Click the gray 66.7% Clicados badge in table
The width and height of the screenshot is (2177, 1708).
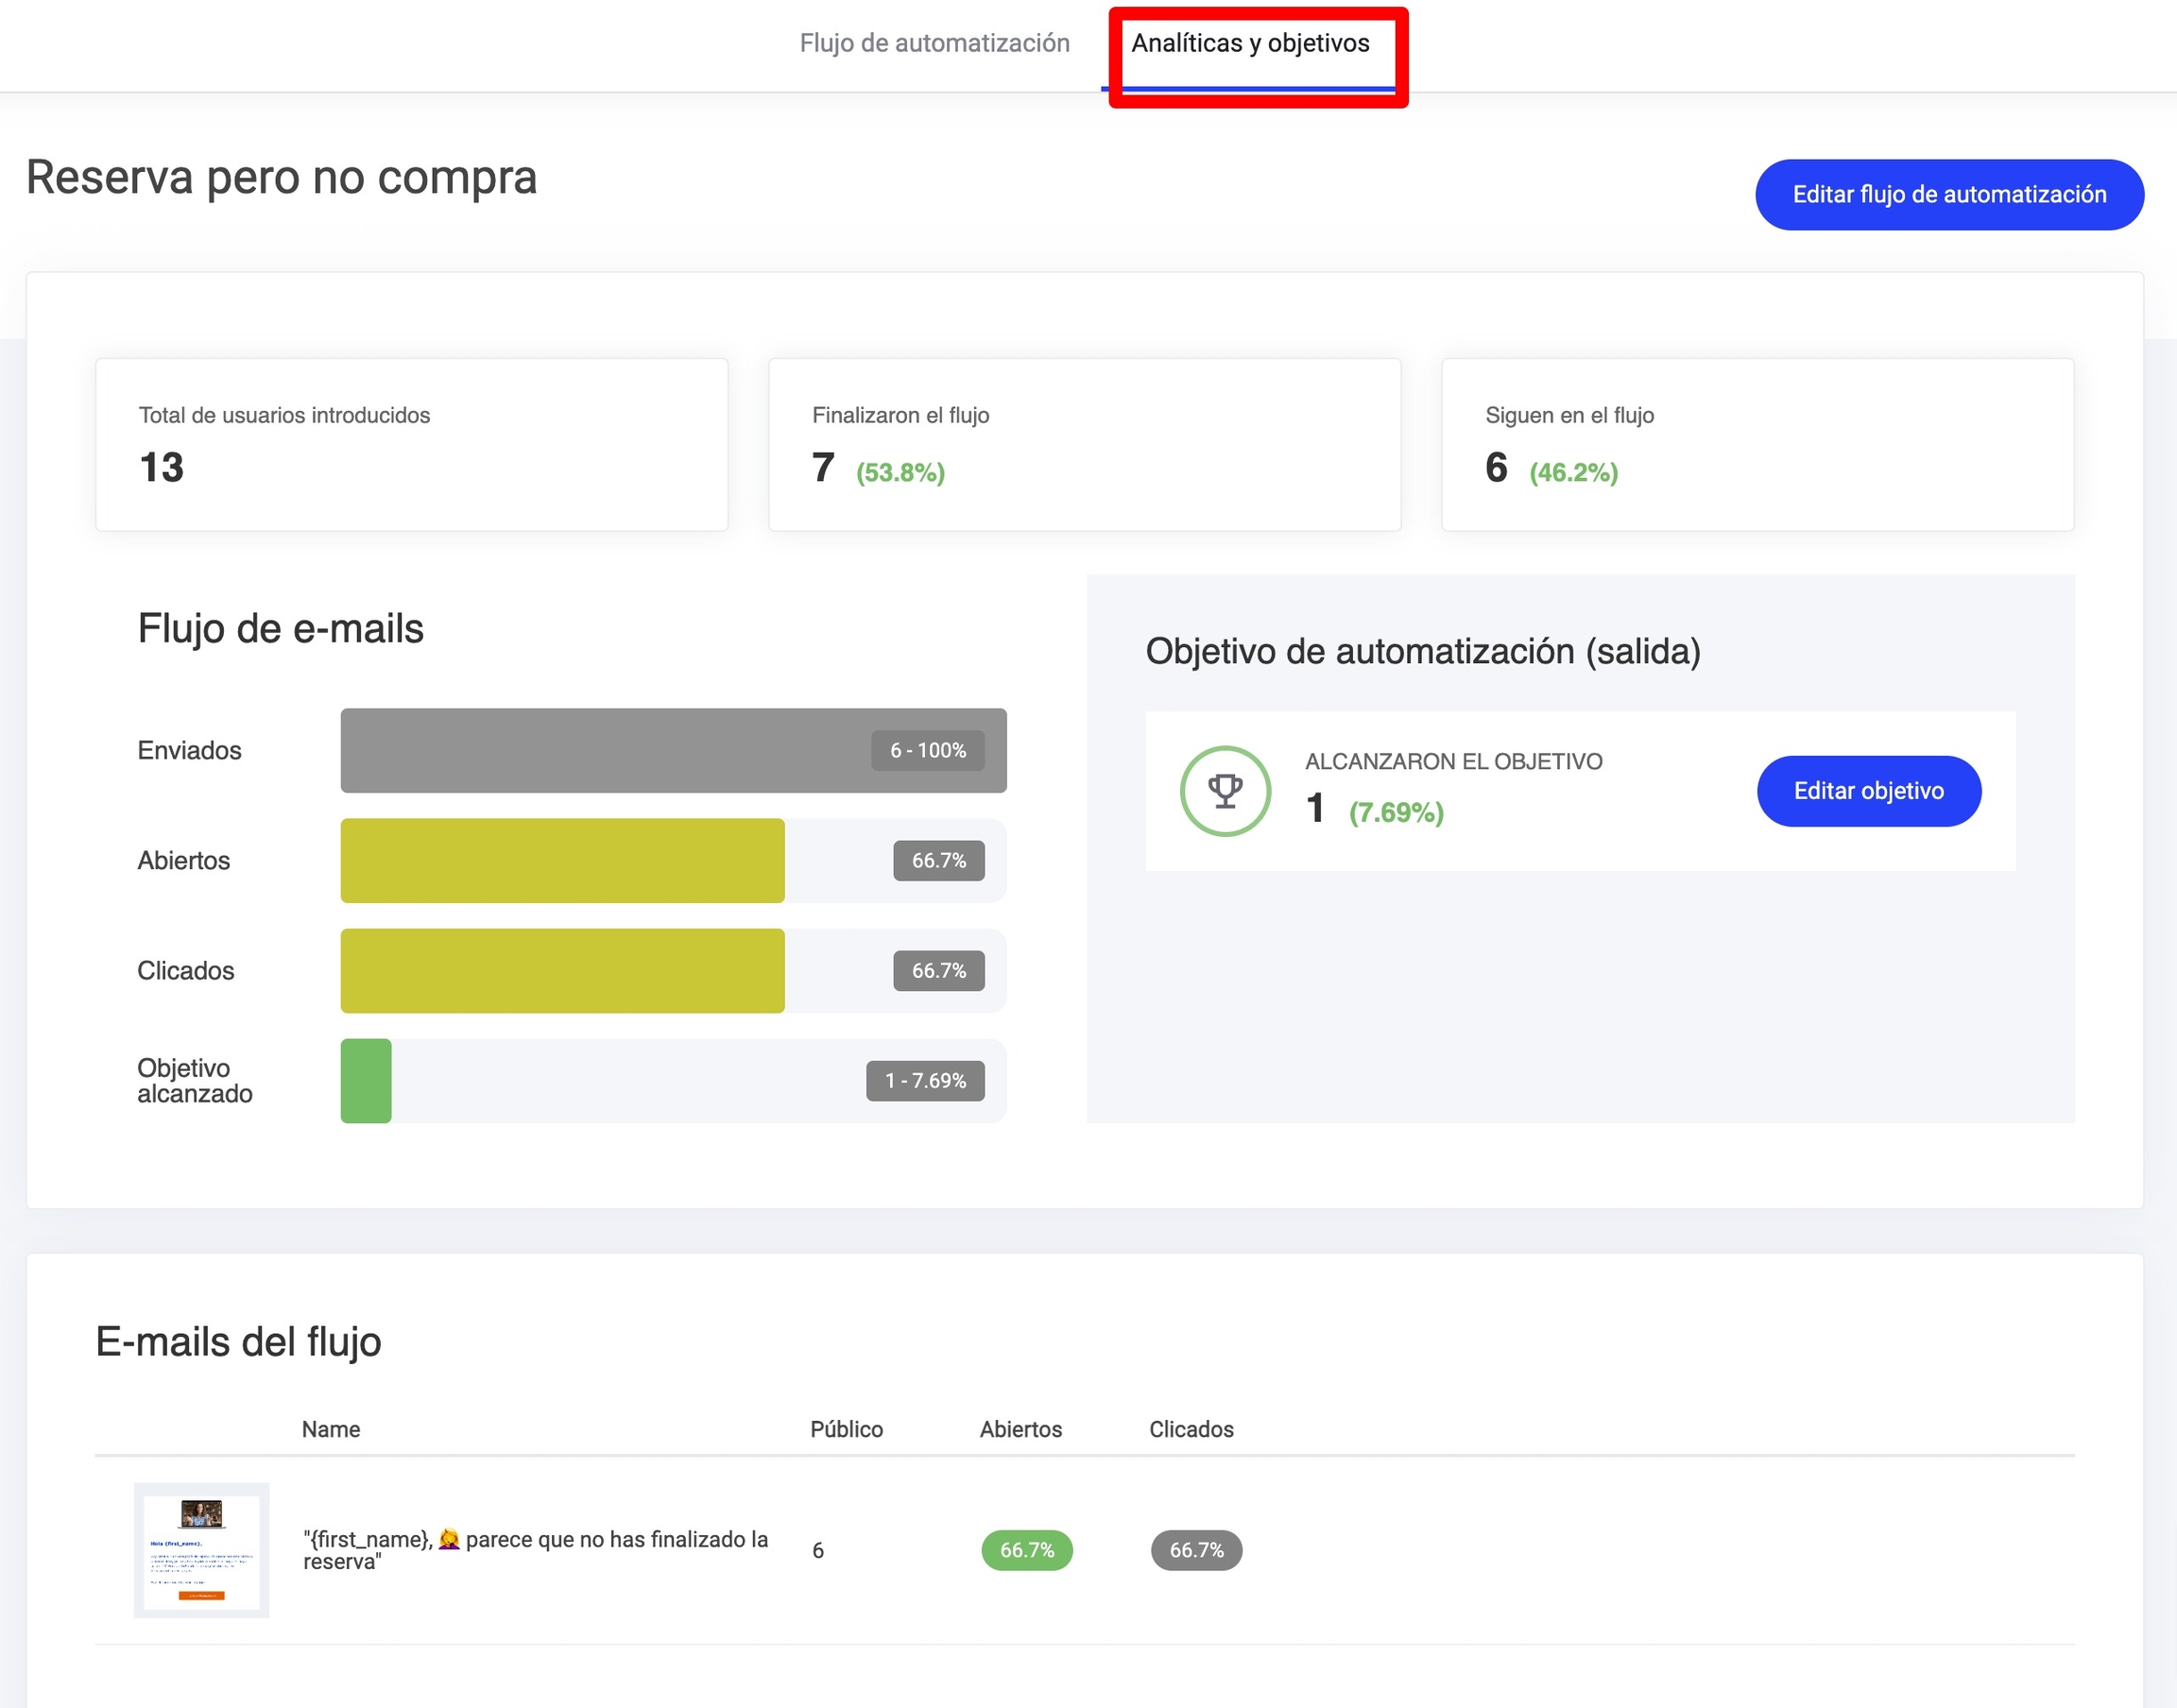(x=1195, y=1549)
